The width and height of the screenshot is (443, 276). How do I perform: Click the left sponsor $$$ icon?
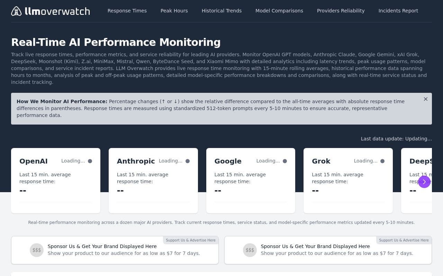tap(37, 250)
